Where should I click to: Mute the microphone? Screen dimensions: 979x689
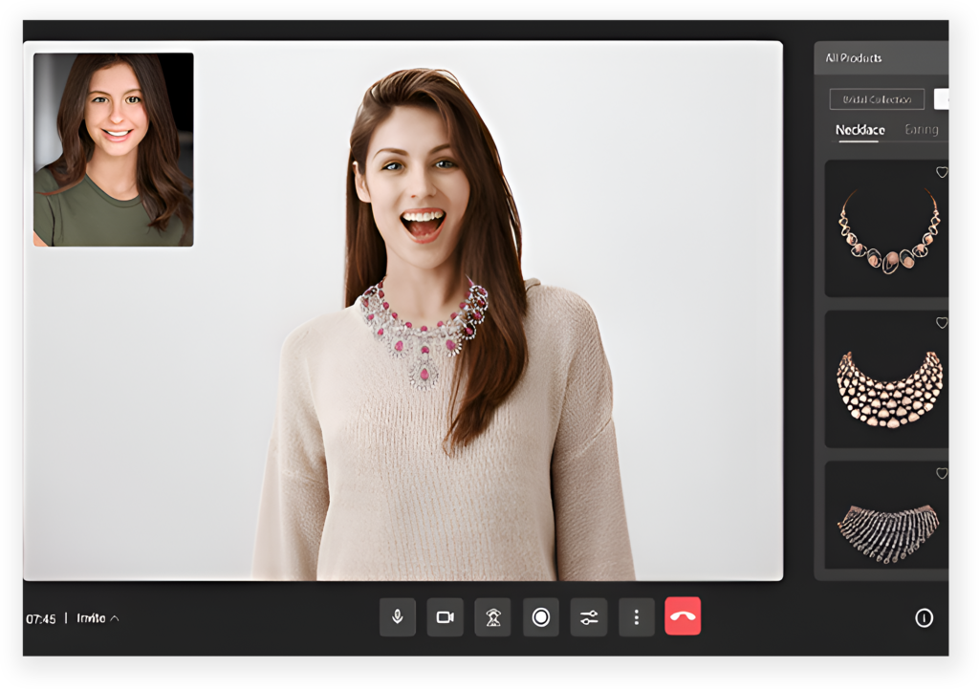coord(397,617)
